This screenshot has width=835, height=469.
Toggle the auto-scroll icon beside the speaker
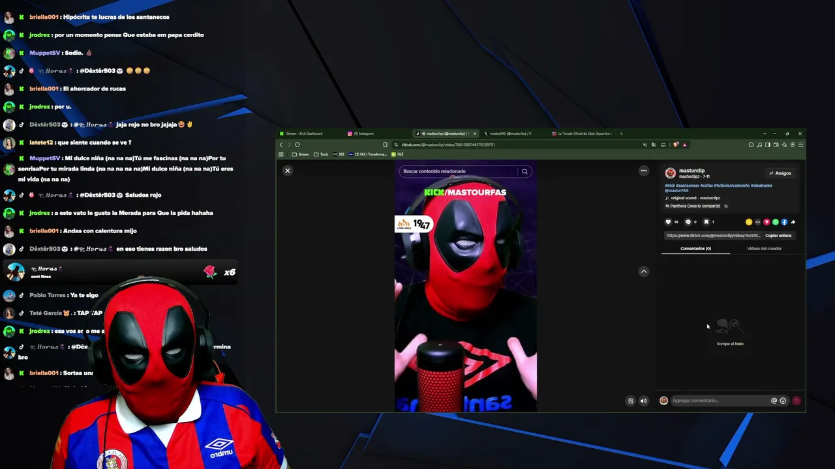click(x=630, y=401)
